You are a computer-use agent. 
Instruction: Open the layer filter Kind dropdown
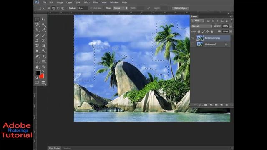coord(198,20)
